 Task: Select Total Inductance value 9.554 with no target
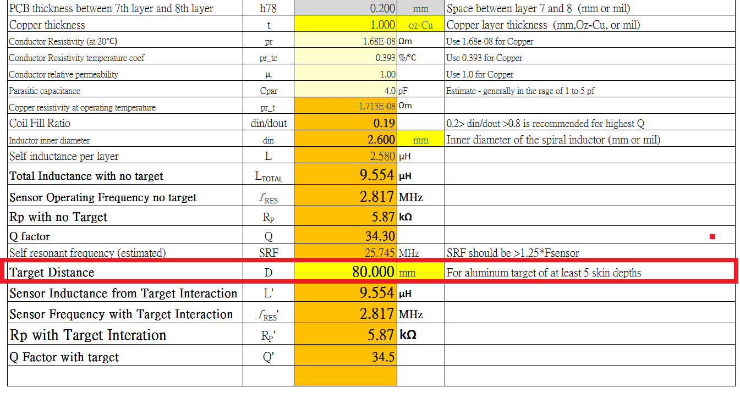tap(346, 175)
